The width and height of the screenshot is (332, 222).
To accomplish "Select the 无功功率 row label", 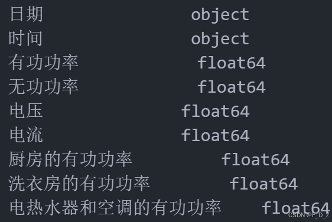I will 43,87.
